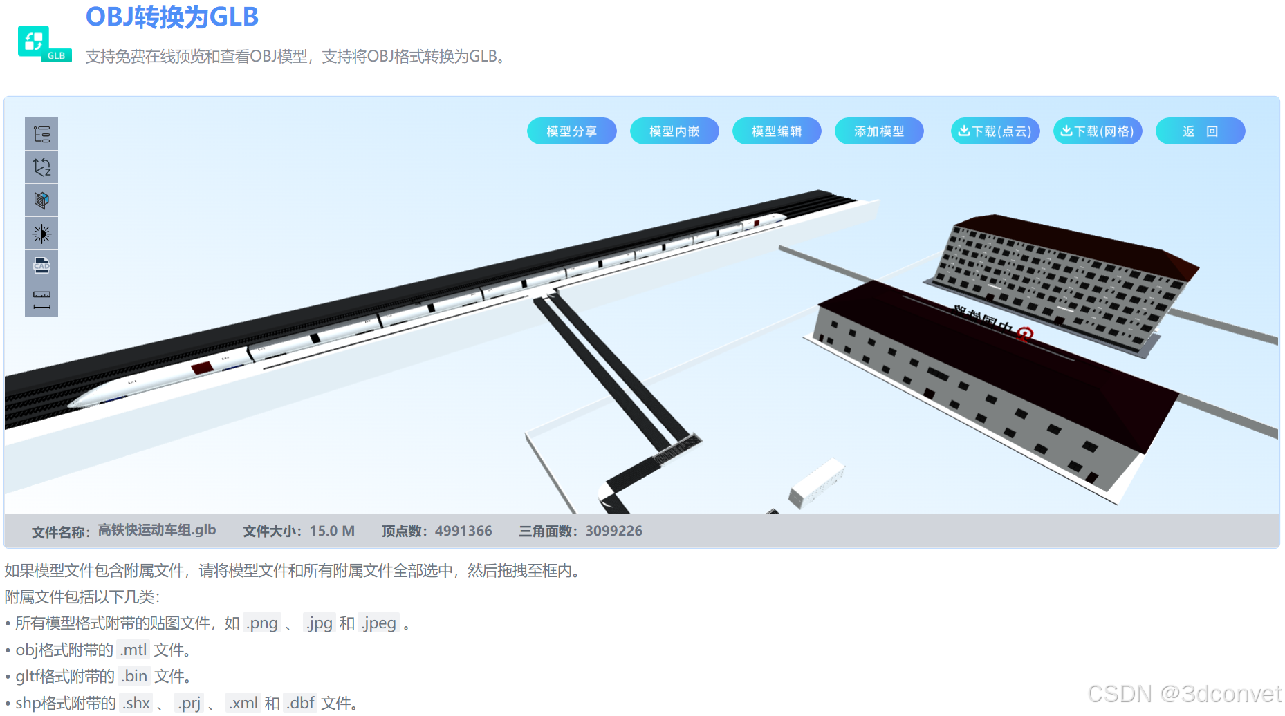Toggle the scene lighting effect

[x=41, y=234]
